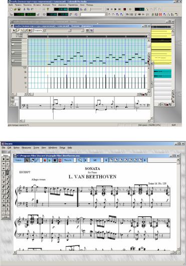Open the Помощь menu in Cakewalk
The height and width of the screenshot is (266, 186).
point(89,5)
